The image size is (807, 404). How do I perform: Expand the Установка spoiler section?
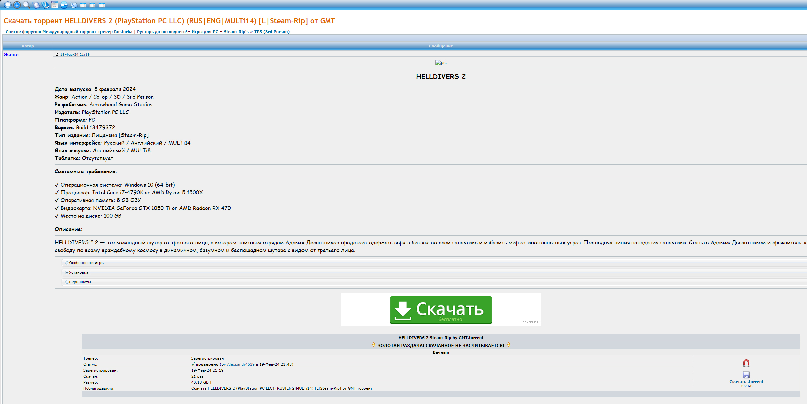[x=79, y=272]
